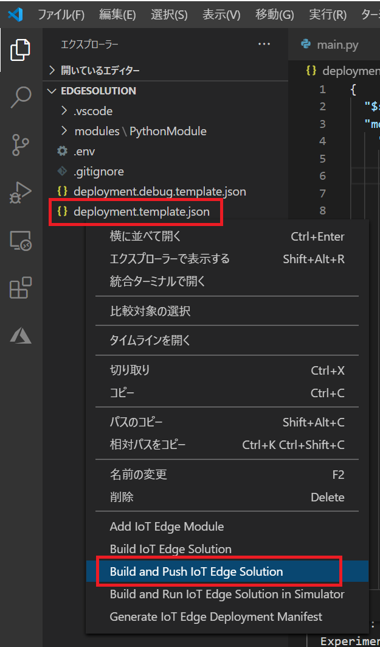The height and width of the screenshot is (647, 380).
Task: Open the Azure view icon
Action: pos(20,336)
